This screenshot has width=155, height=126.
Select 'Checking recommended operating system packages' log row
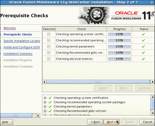coord(89,102)
